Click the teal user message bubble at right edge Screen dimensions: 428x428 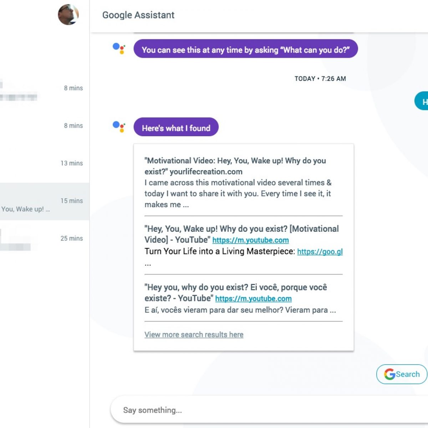click(x=422, y=101)
